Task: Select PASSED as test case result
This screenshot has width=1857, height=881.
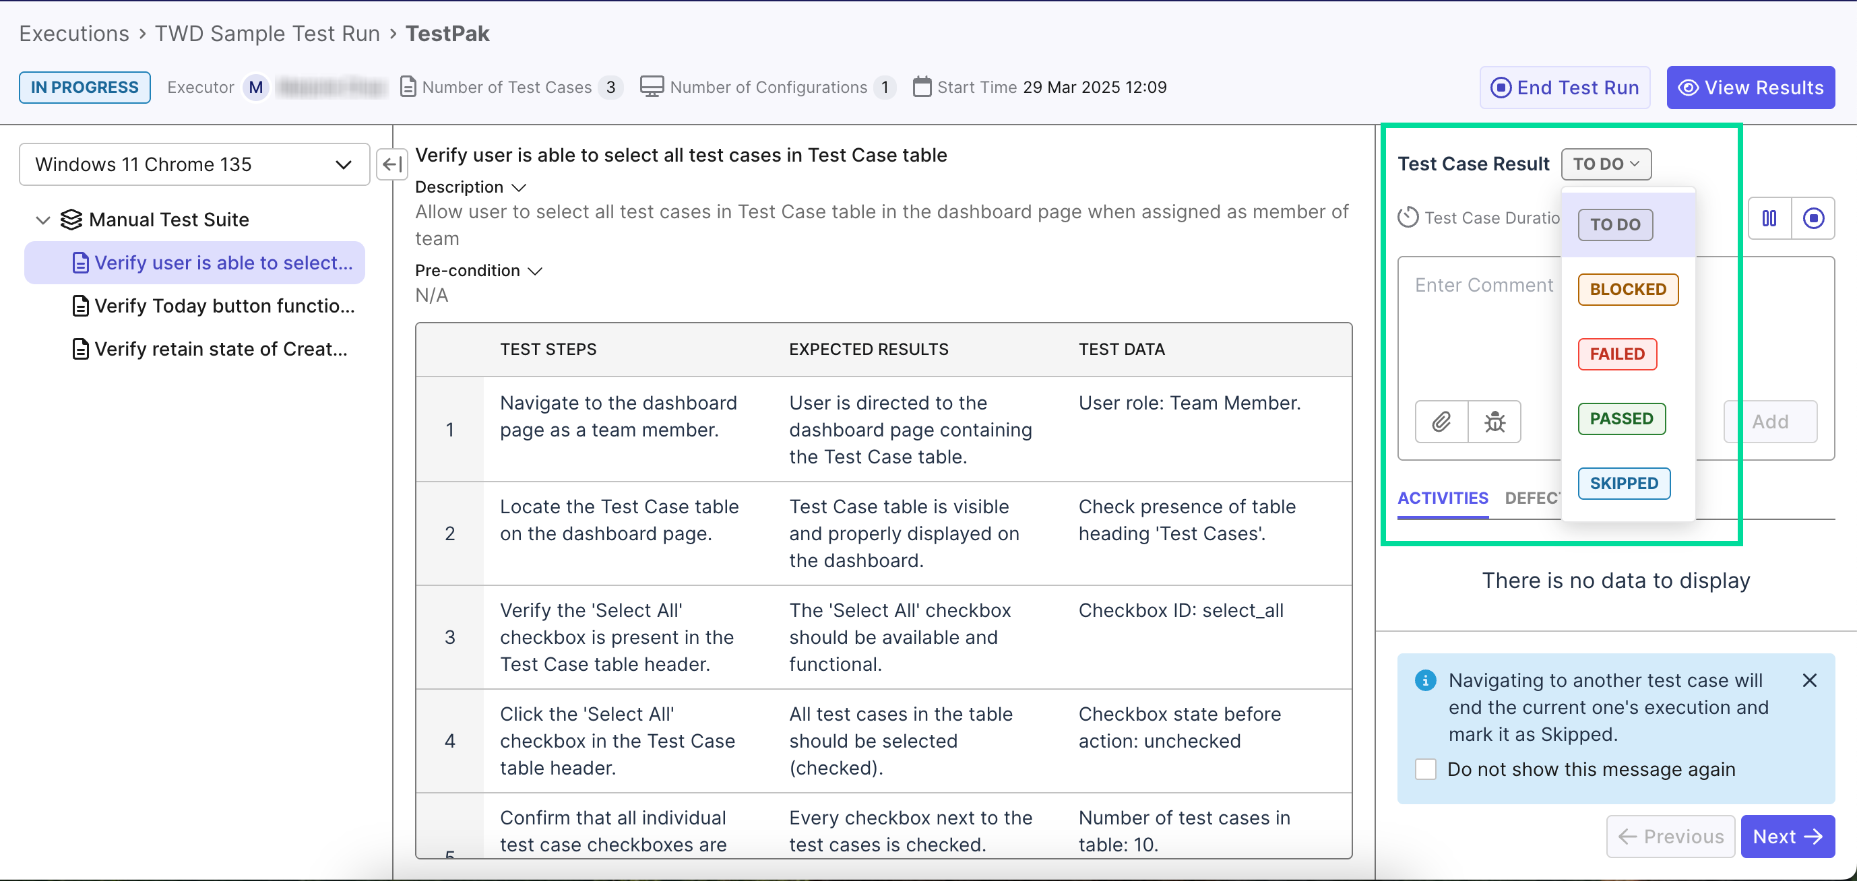Action: tap(1621, 418)
